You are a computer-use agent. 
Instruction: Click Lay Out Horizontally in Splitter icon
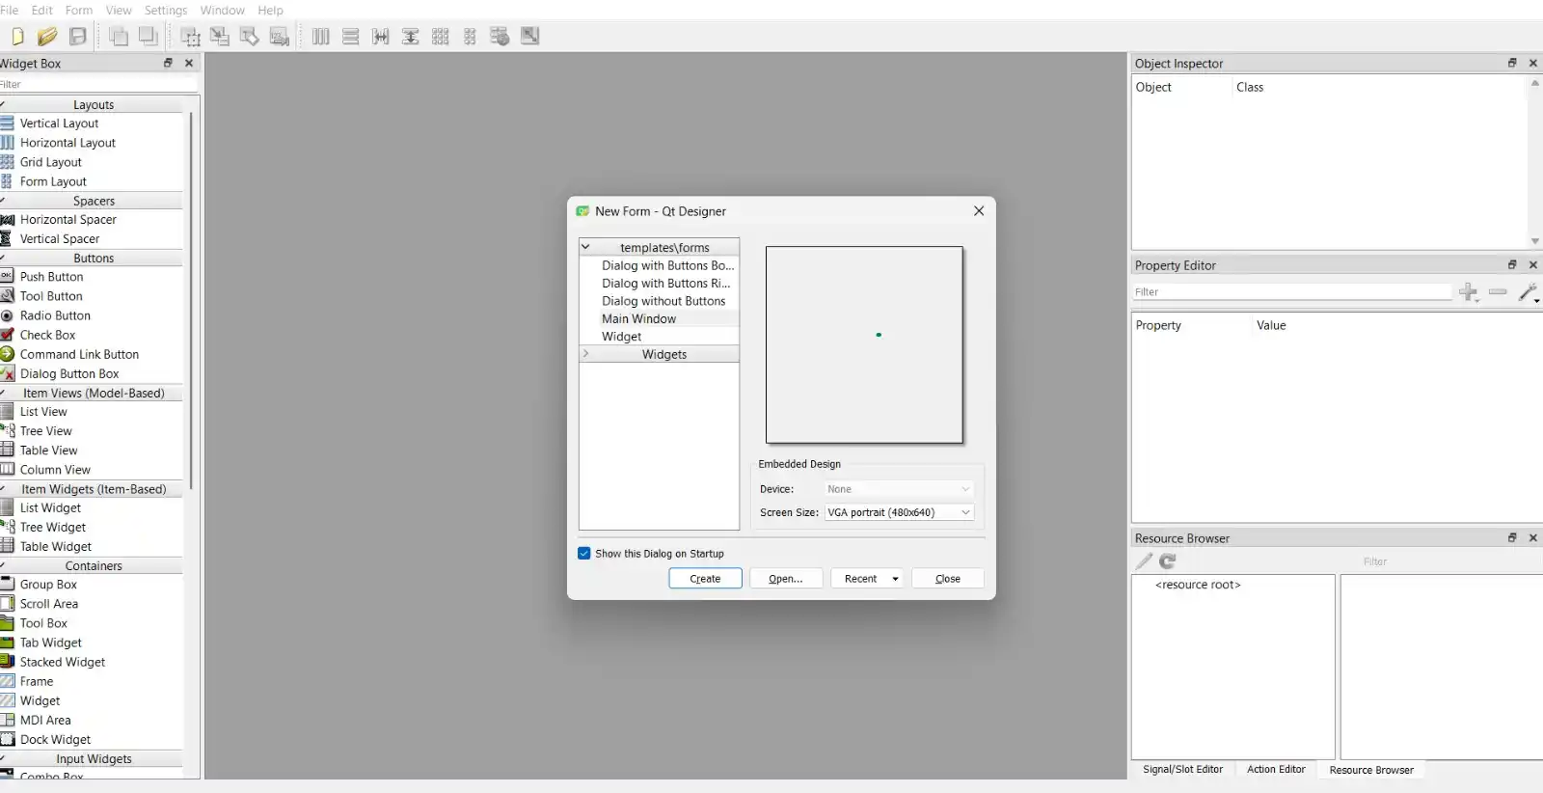coord(381,37)
